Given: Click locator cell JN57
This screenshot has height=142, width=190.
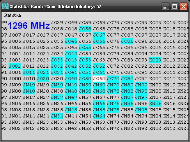Looking at the screenshot, I should pyautogui.click(x=85, y=97).
